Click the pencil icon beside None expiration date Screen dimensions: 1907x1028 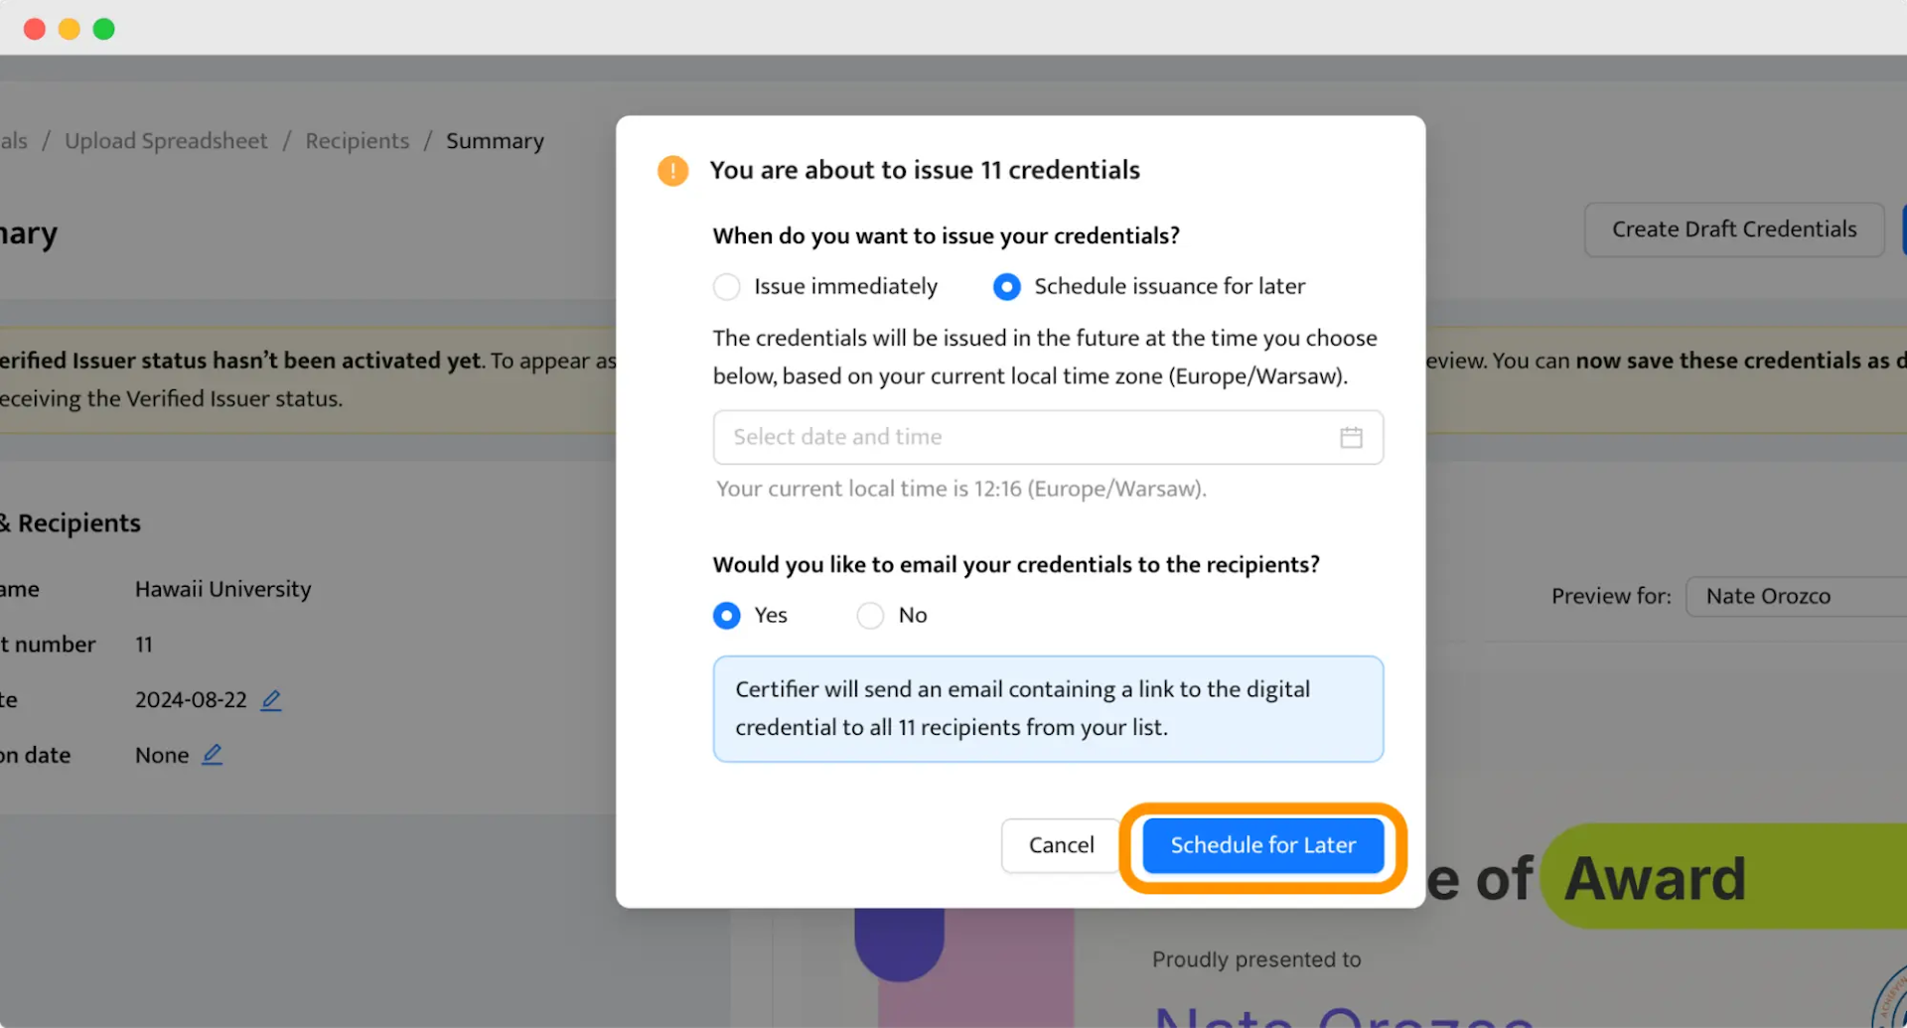click(x=212, y=755)
